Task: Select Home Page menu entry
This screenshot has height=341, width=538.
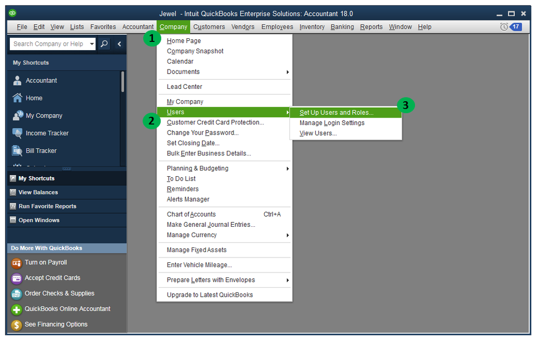Action: point(224,41)
